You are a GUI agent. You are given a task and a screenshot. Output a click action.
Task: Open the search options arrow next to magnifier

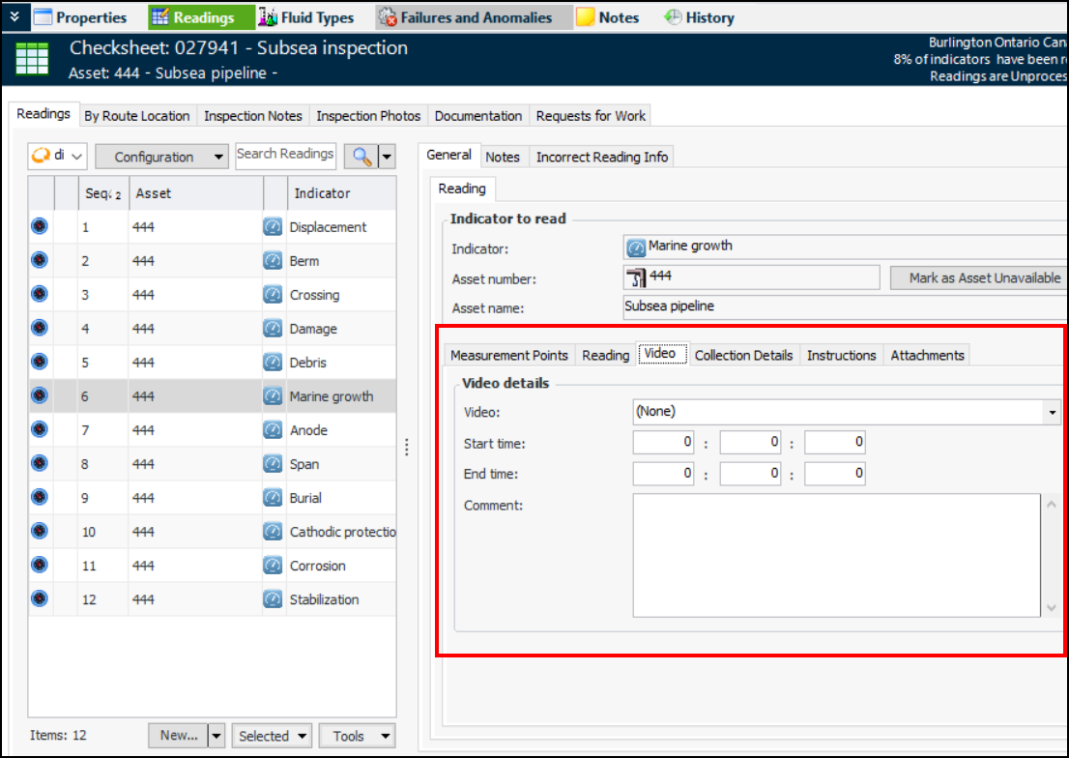tap(387, 157)
